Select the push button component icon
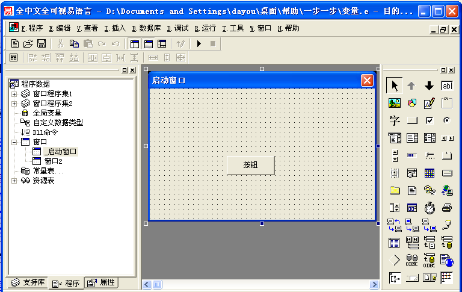Viewport: 462px width, 292px height. [x=411, y=120]
